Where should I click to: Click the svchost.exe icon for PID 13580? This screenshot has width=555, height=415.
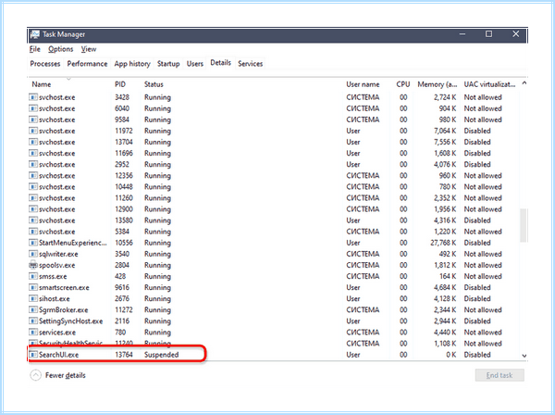[x=33, y=220]
